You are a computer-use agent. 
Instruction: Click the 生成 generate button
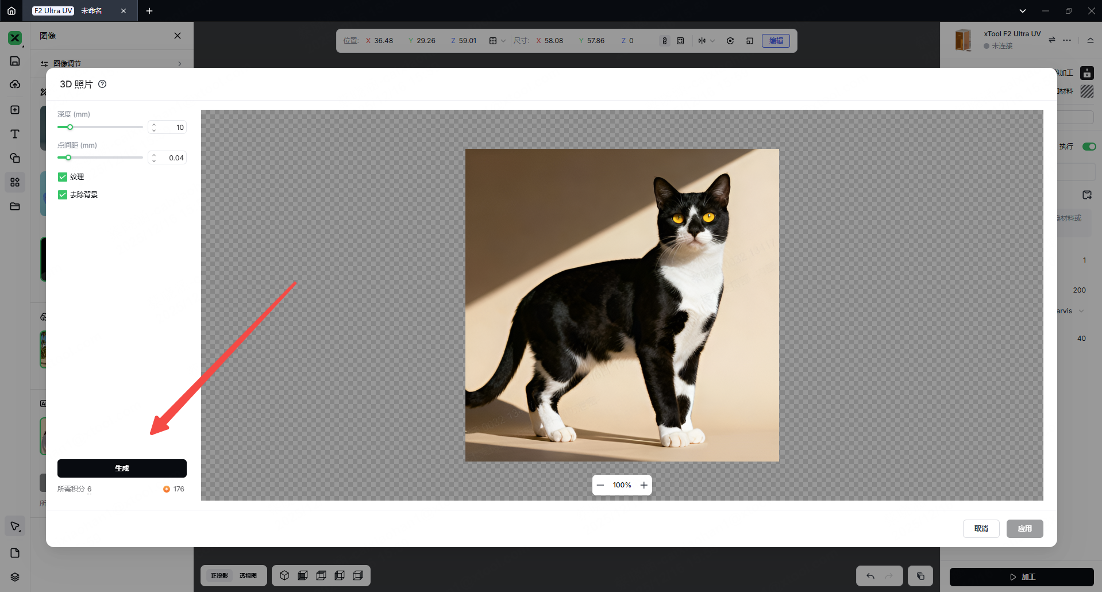click(x=122, y=468)
